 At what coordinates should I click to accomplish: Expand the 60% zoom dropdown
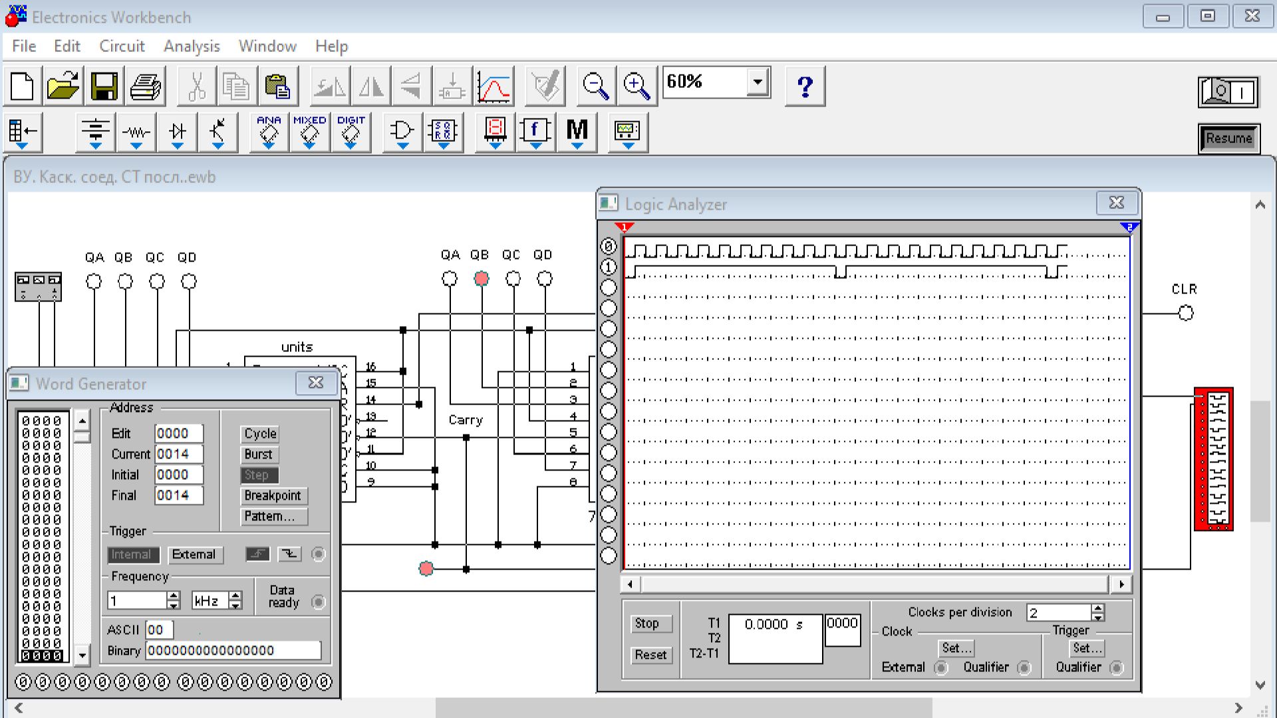[x=758, y=83]
